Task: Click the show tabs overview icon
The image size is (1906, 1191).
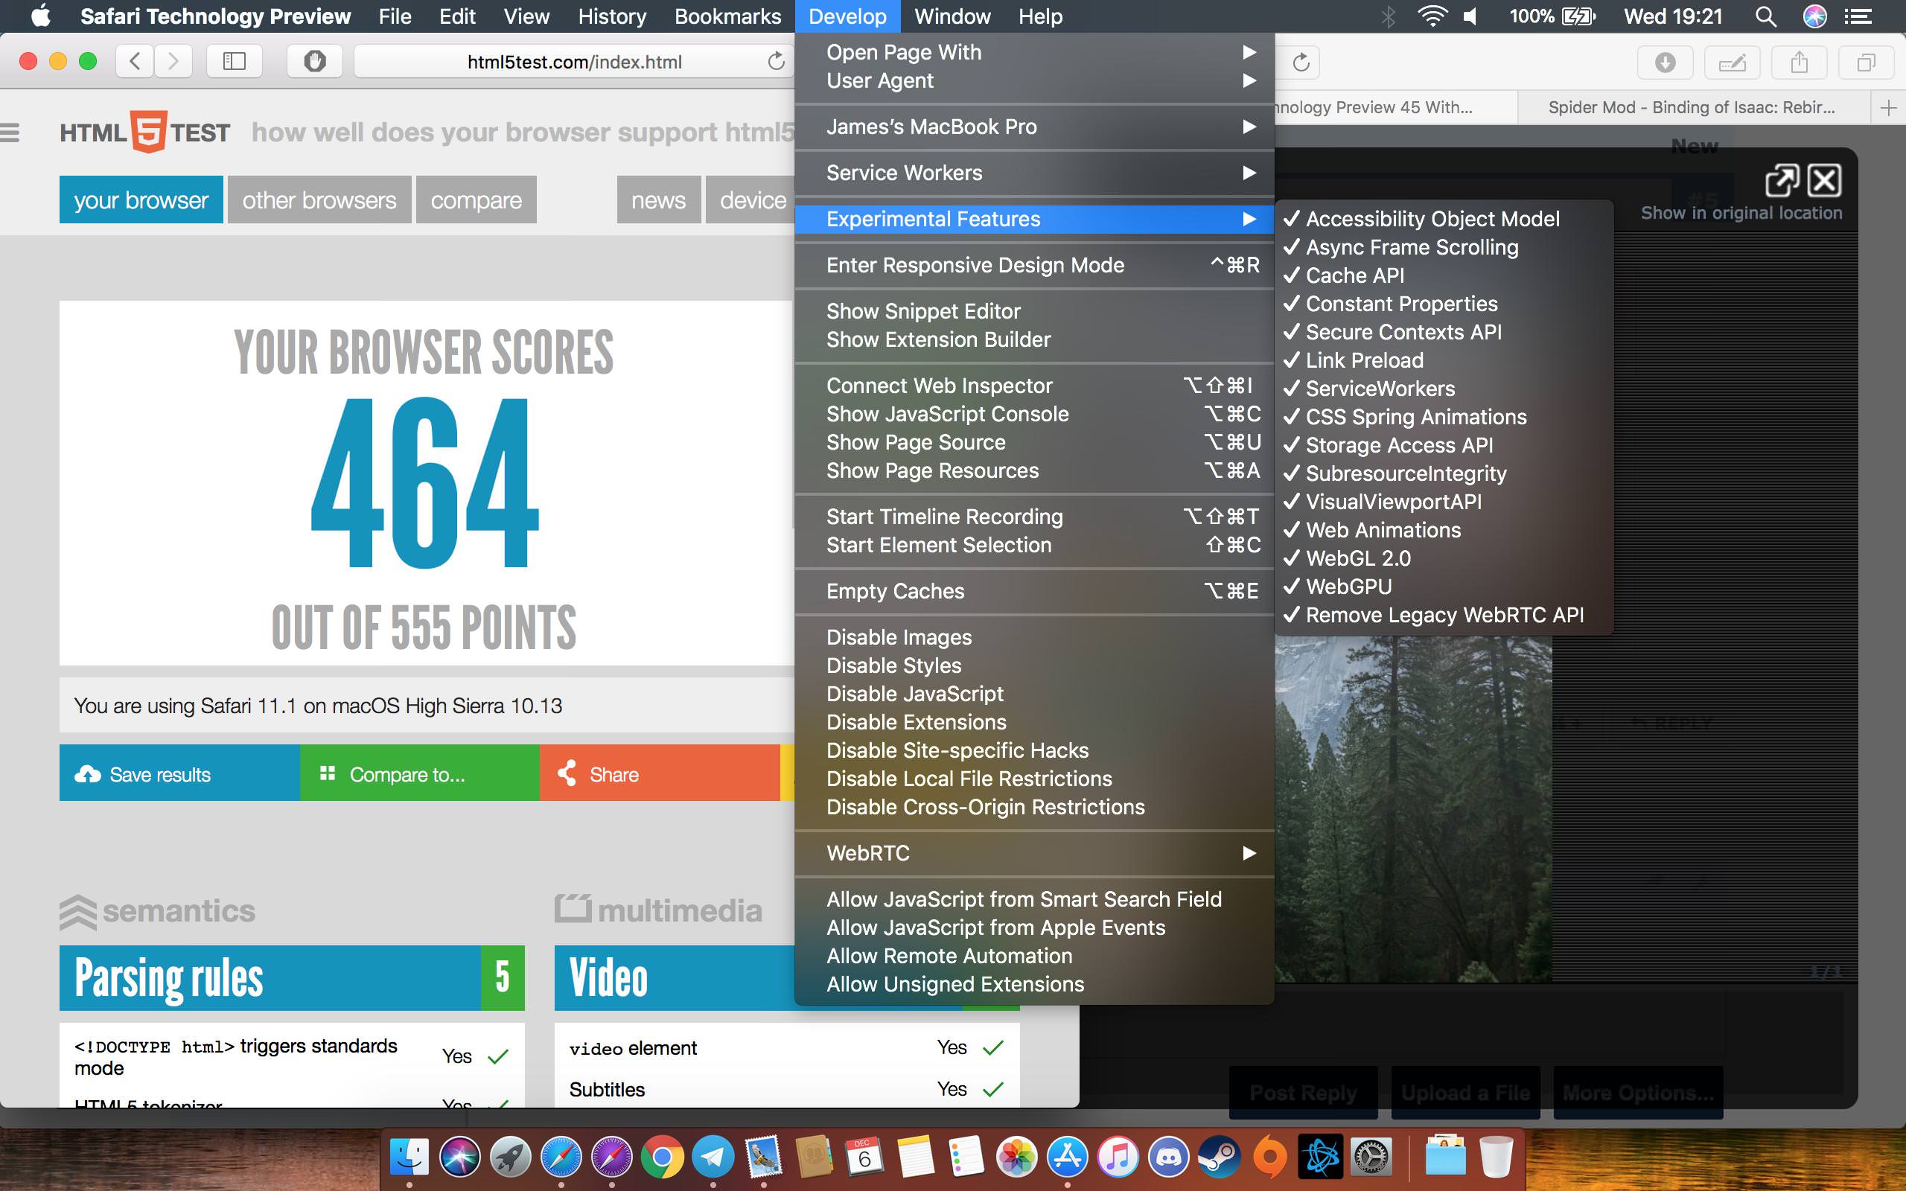Action: pyautogui.click(x=1864, y=63)
